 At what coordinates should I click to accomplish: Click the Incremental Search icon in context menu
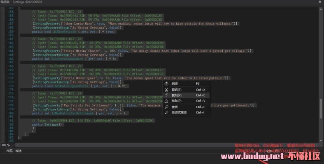point(166,112)
